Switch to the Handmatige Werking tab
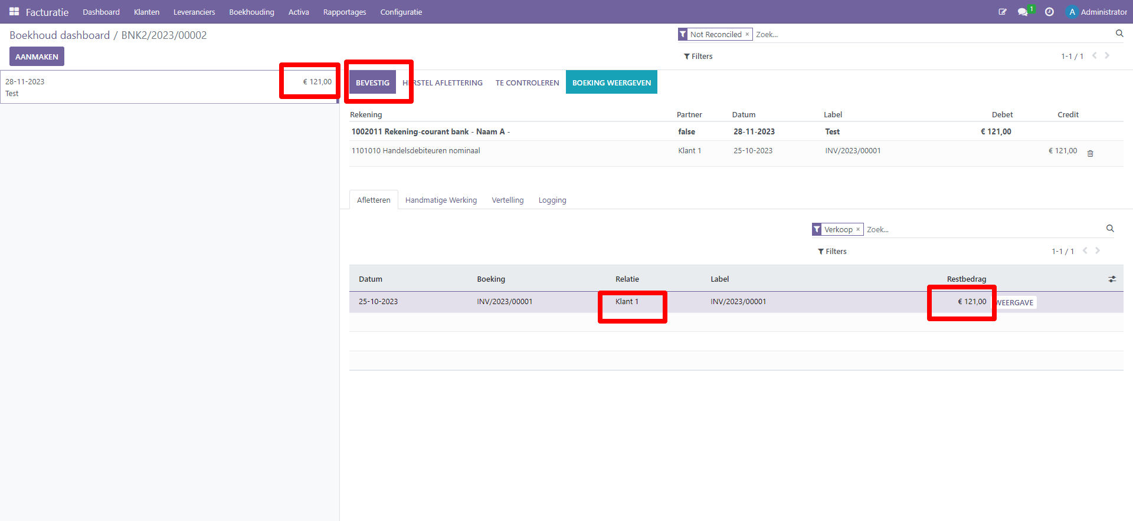 (441, 200)
